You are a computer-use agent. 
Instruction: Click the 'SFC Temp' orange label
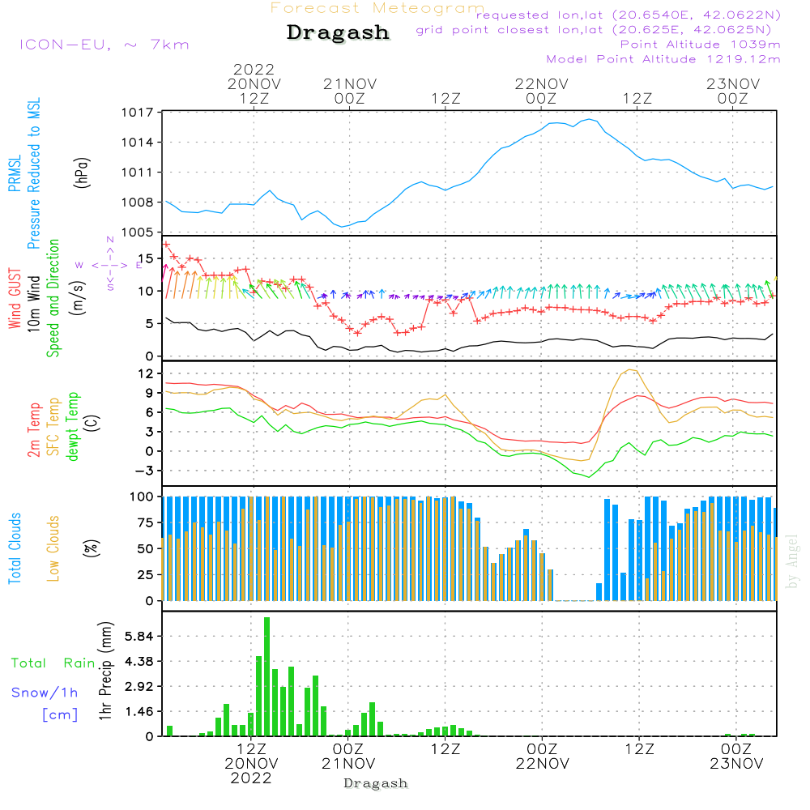(x=53, y=427)
